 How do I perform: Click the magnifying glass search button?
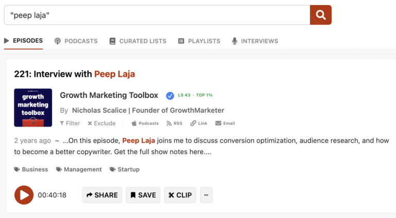click(321, 15)
